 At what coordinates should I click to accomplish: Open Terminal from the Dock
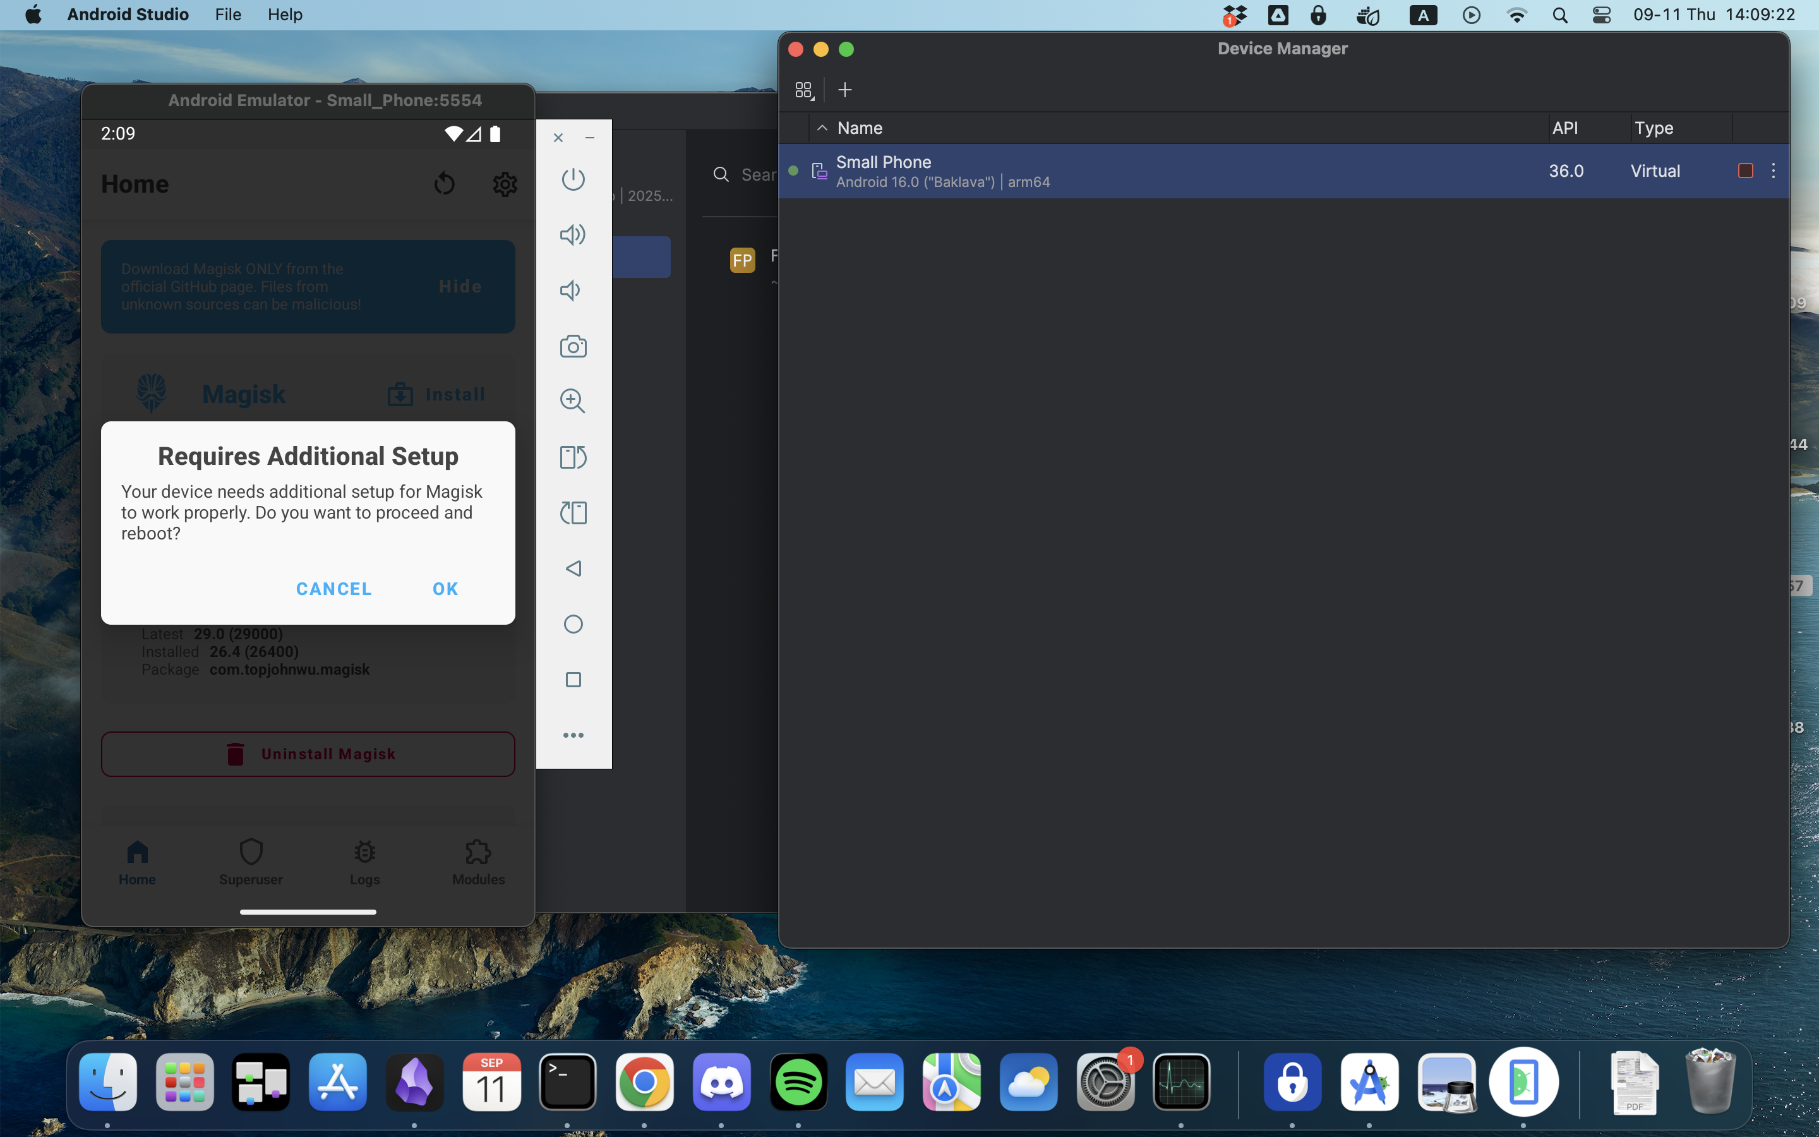click(x=568, y=1082)
